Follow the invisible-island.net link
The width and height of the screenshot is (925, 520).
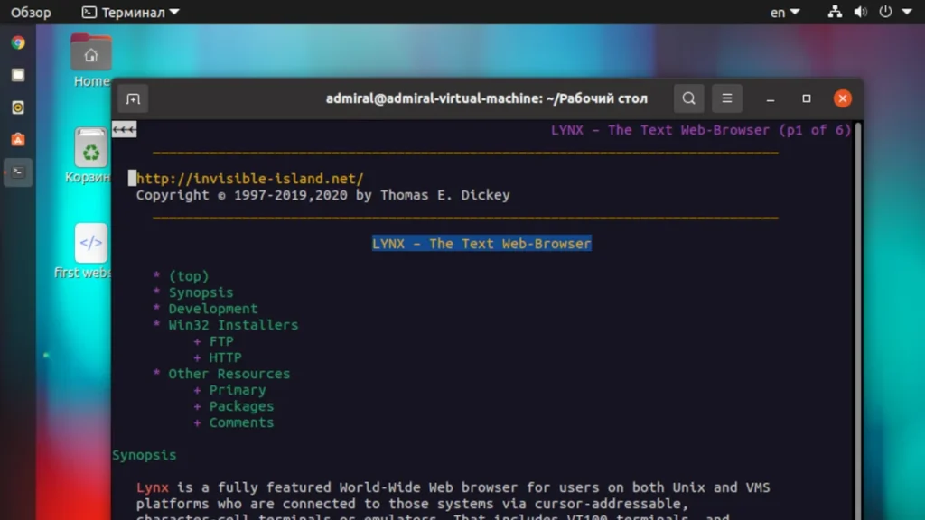[250, 179]
